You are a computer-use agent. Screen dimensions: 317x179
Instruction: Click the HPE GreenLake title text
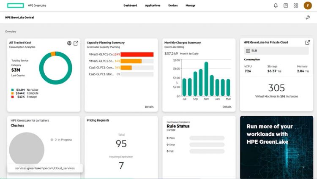[37, 5]
